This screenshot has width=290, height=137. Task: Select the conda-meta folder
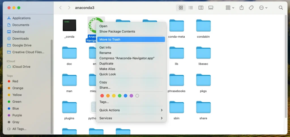point(176,25)
